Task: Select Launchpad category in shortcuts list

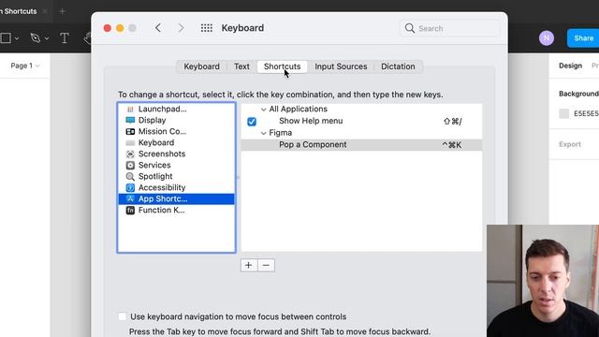Action: [x=176, y=109]
